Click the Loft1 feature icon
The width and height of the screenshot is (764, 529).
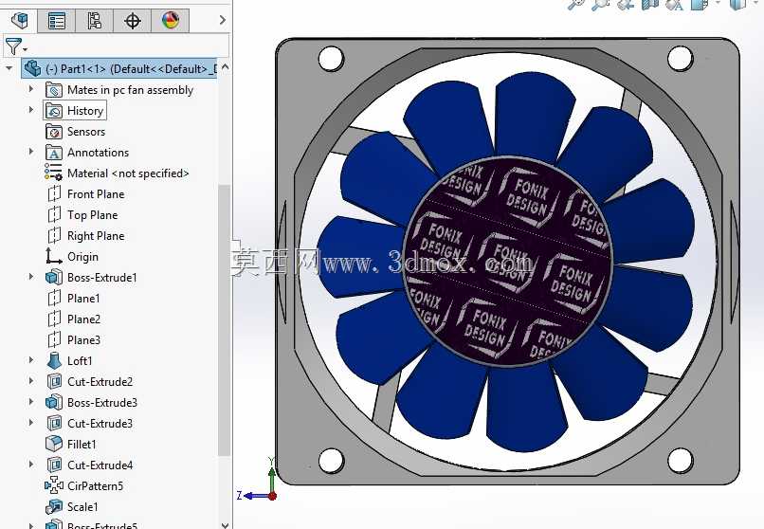coord(54,360)
